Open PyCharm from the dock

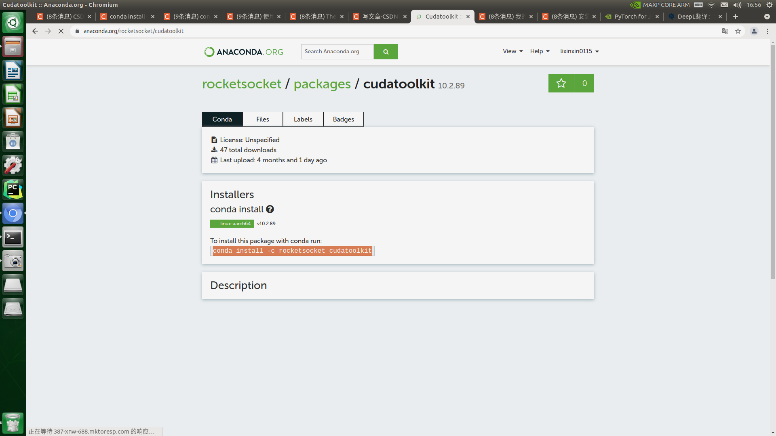13,189
